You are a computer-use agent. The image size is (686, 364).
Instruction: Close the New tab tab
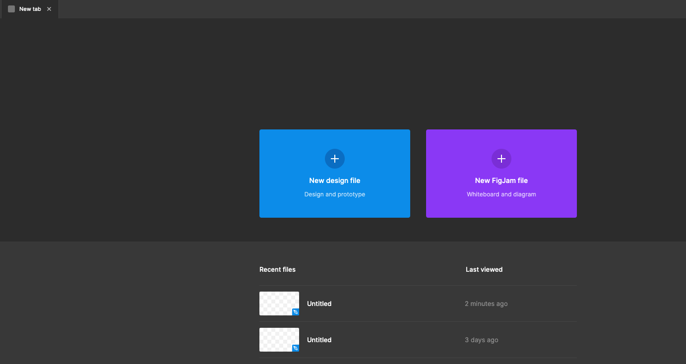[49, 9]
